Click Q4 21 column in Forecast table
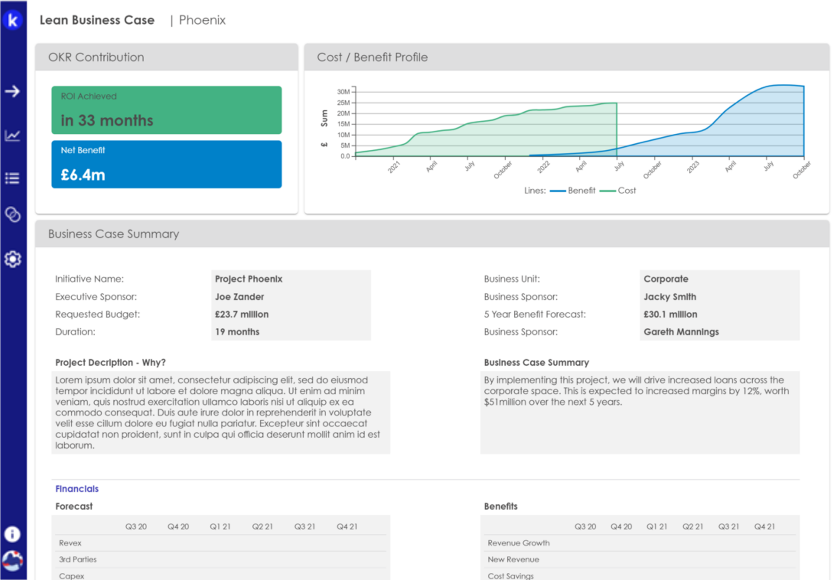 click(x=347, y=527)
